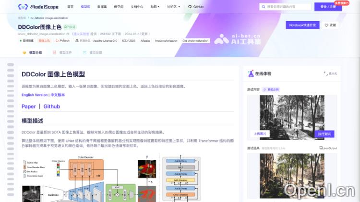
Task: Click the magnifier icon in search box
Action: click(277, 7)
